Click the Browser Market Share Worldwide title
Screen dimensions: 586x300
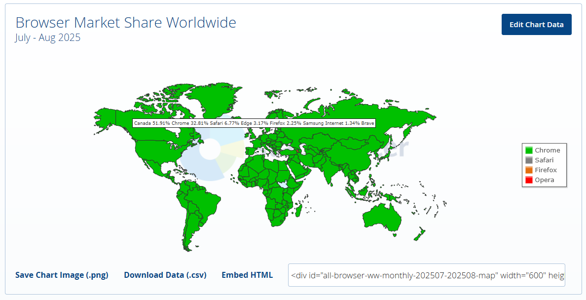[x=126, y=22]
